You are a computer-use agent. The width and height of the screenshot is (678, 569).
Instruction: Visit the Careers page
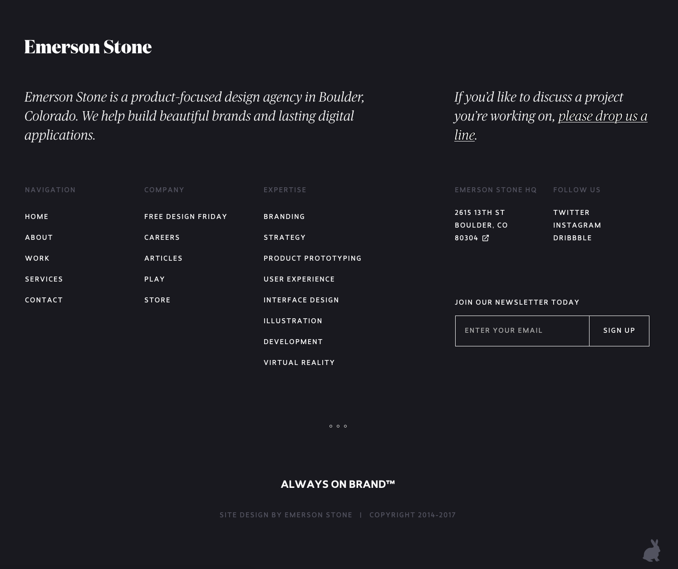tap(162, 238)
